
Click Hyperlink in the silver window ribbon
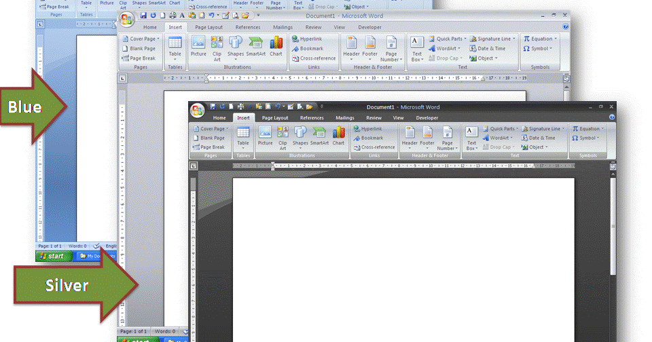(x=307, y=39)
